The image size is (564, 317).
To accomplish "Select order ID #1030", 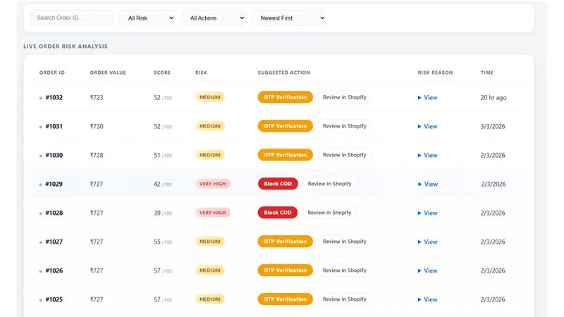I will [x=54, y=155].
